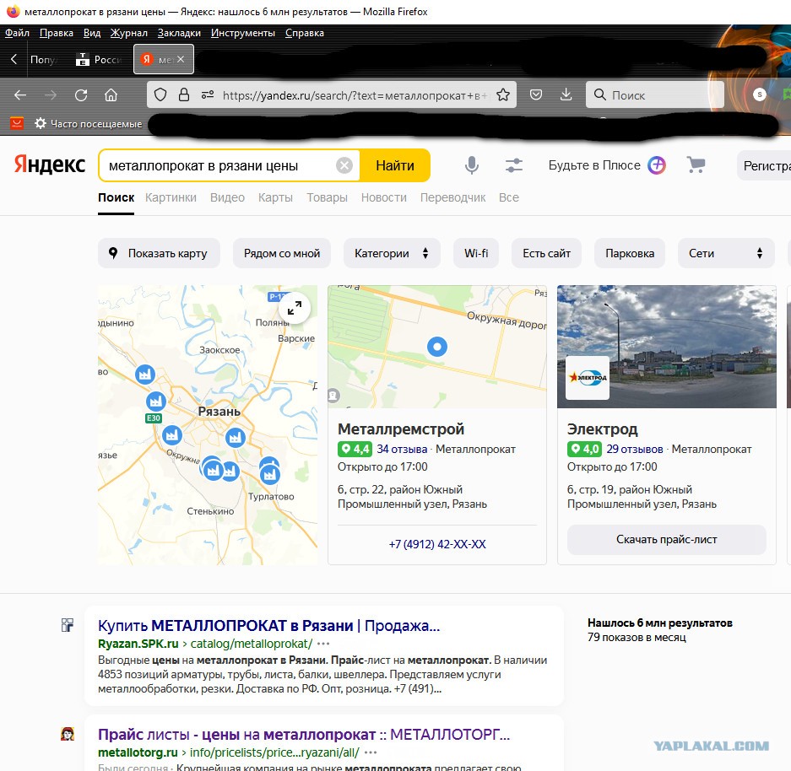Toggle the Парковка filter
Viewport: 791px width, 771px height.
(x=630, y=253)
